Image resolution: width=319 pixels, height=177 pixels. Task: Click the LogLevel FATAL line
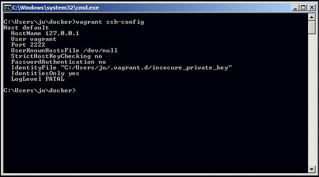(x=38, y=79)
